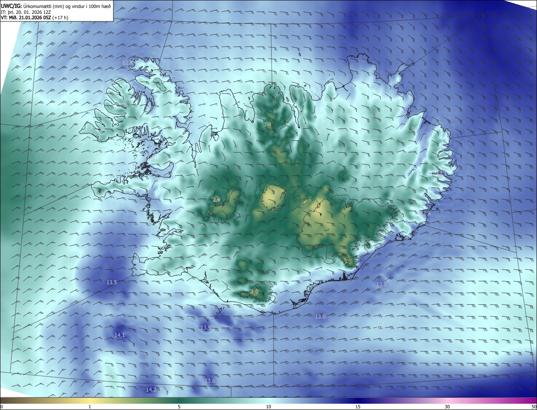Viewport: 537px width, 410px height.
Task: Click the 10 tick label on the color scale
Action: point(268,407)
